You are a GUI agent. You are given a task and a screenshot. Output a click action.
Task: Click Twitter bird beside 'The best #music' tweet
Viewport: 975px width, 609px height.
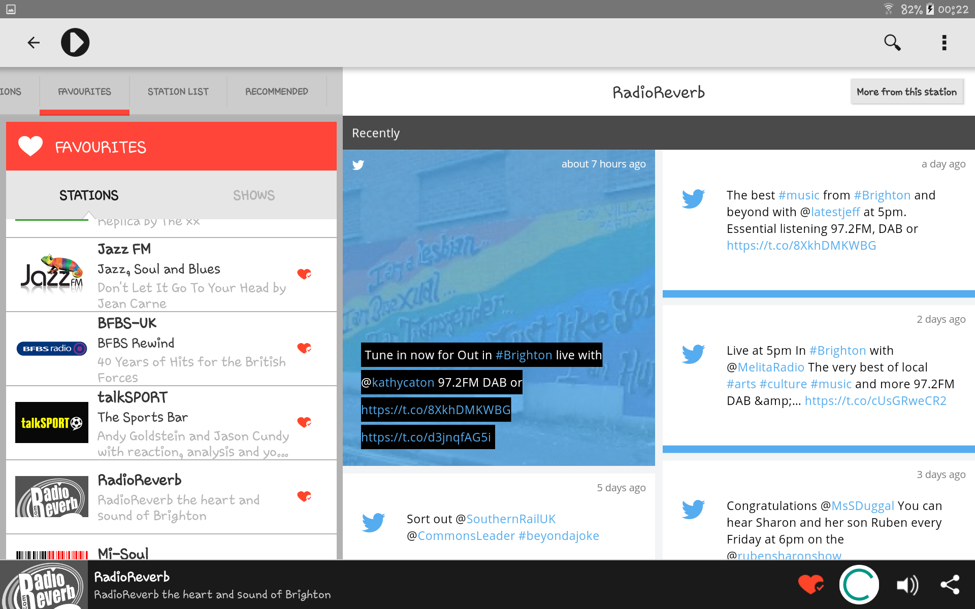point(694,198)
